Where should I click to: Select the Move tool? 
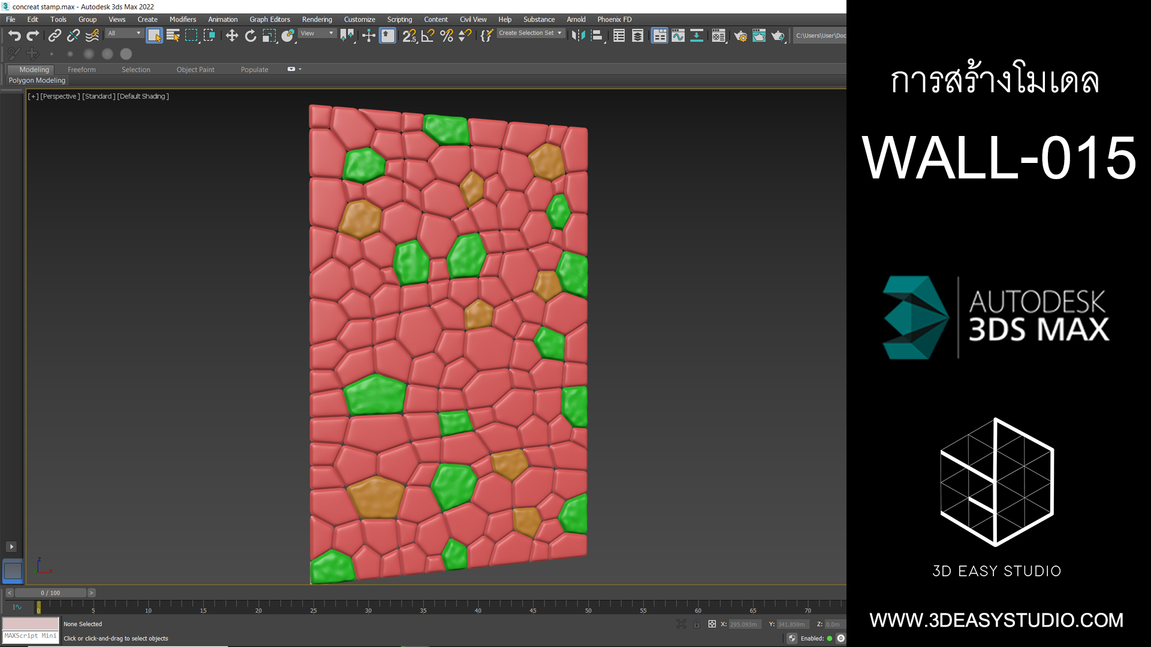tap(232, 36)
